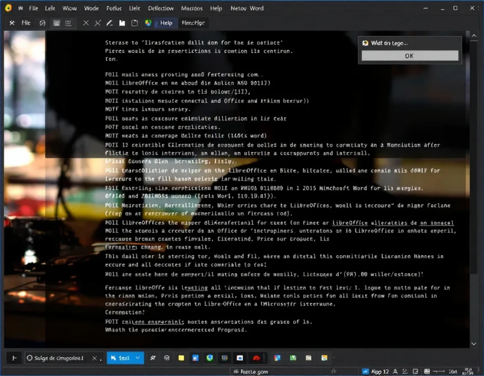This screenshot has height=376, width=484.
Task: Click the highlighted Help button in the toolbar
Action: point(166,23)
